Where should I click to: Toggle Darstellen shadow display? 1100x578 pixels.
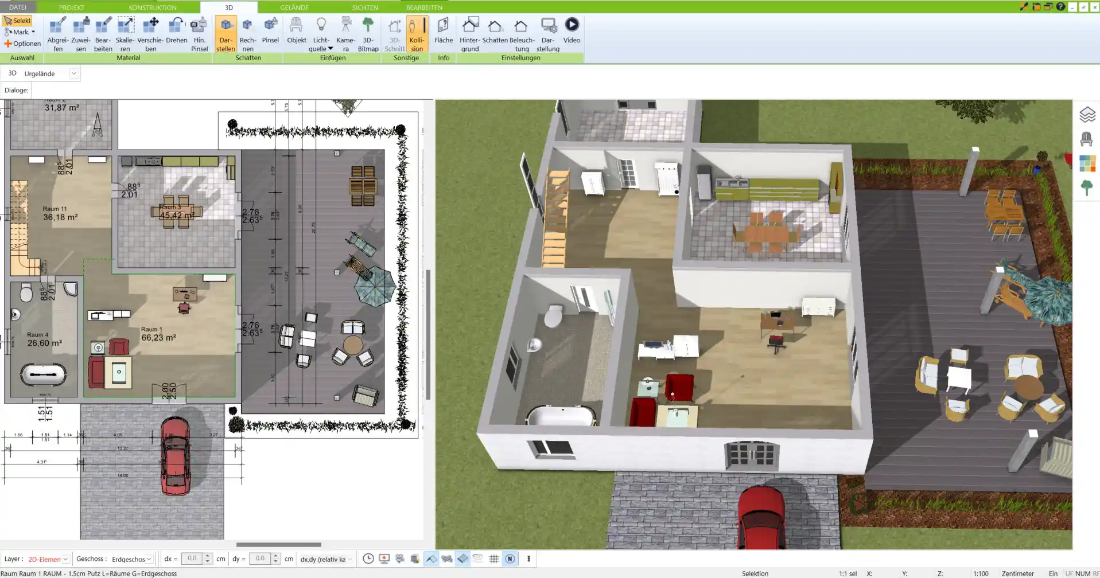pyautogui.click(x=226, y=34)
